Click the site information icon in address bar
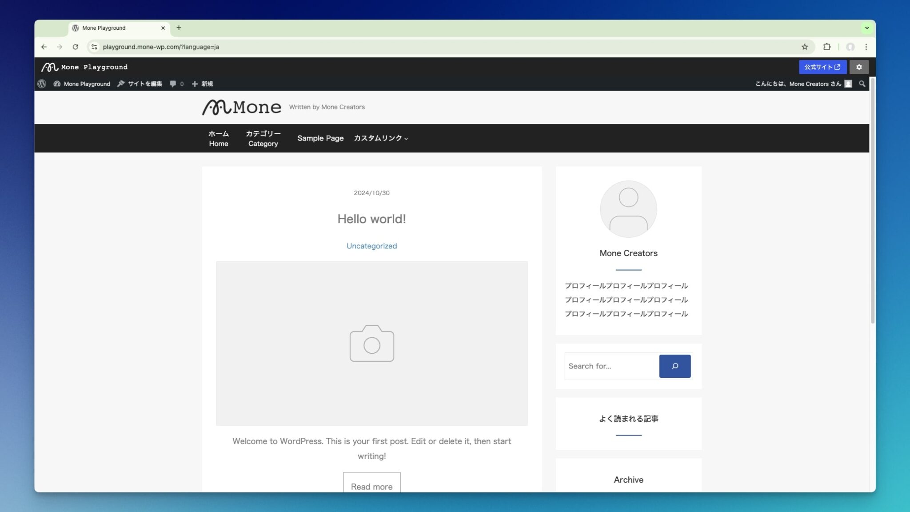 tap(94, 47)
